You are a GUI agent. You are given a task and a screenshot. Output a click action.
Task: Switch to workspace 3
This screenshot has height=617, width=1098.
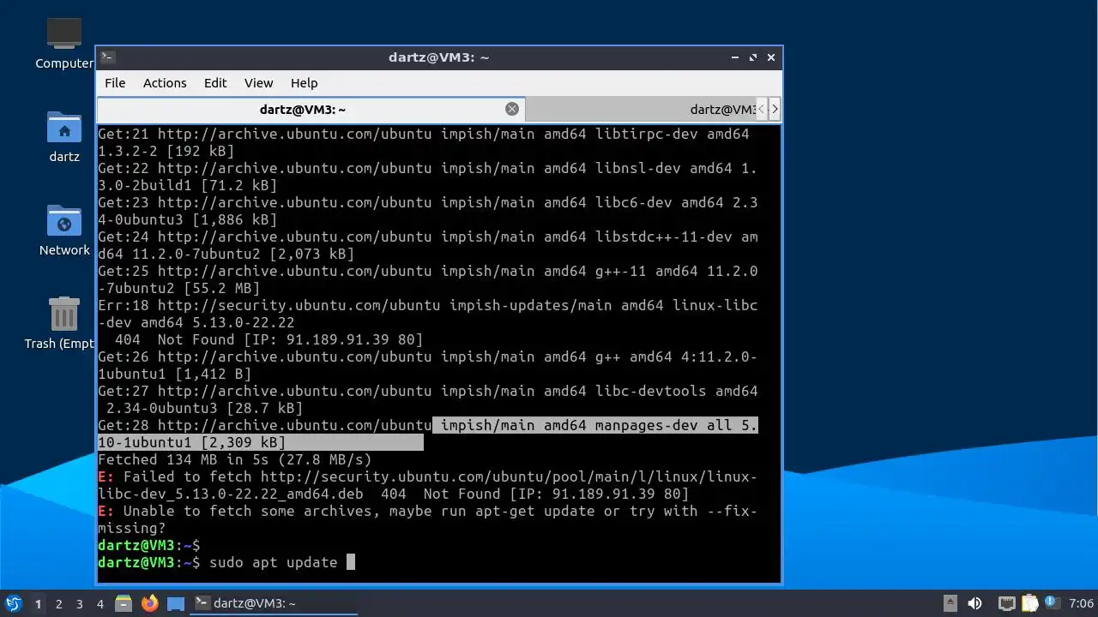pyautogui.click(x=79, y=604)
